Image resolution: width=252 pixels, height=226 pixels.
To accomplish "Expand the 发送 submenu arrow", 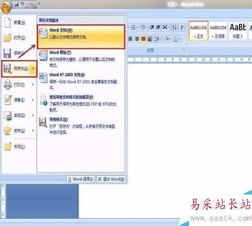I will (33, 115).
